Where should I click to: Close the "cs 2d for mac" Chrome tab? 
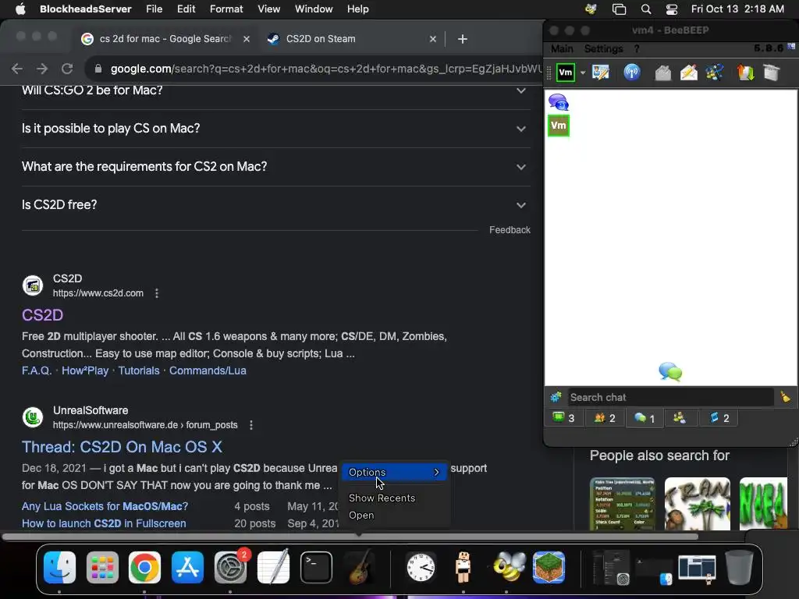point(247,39)
